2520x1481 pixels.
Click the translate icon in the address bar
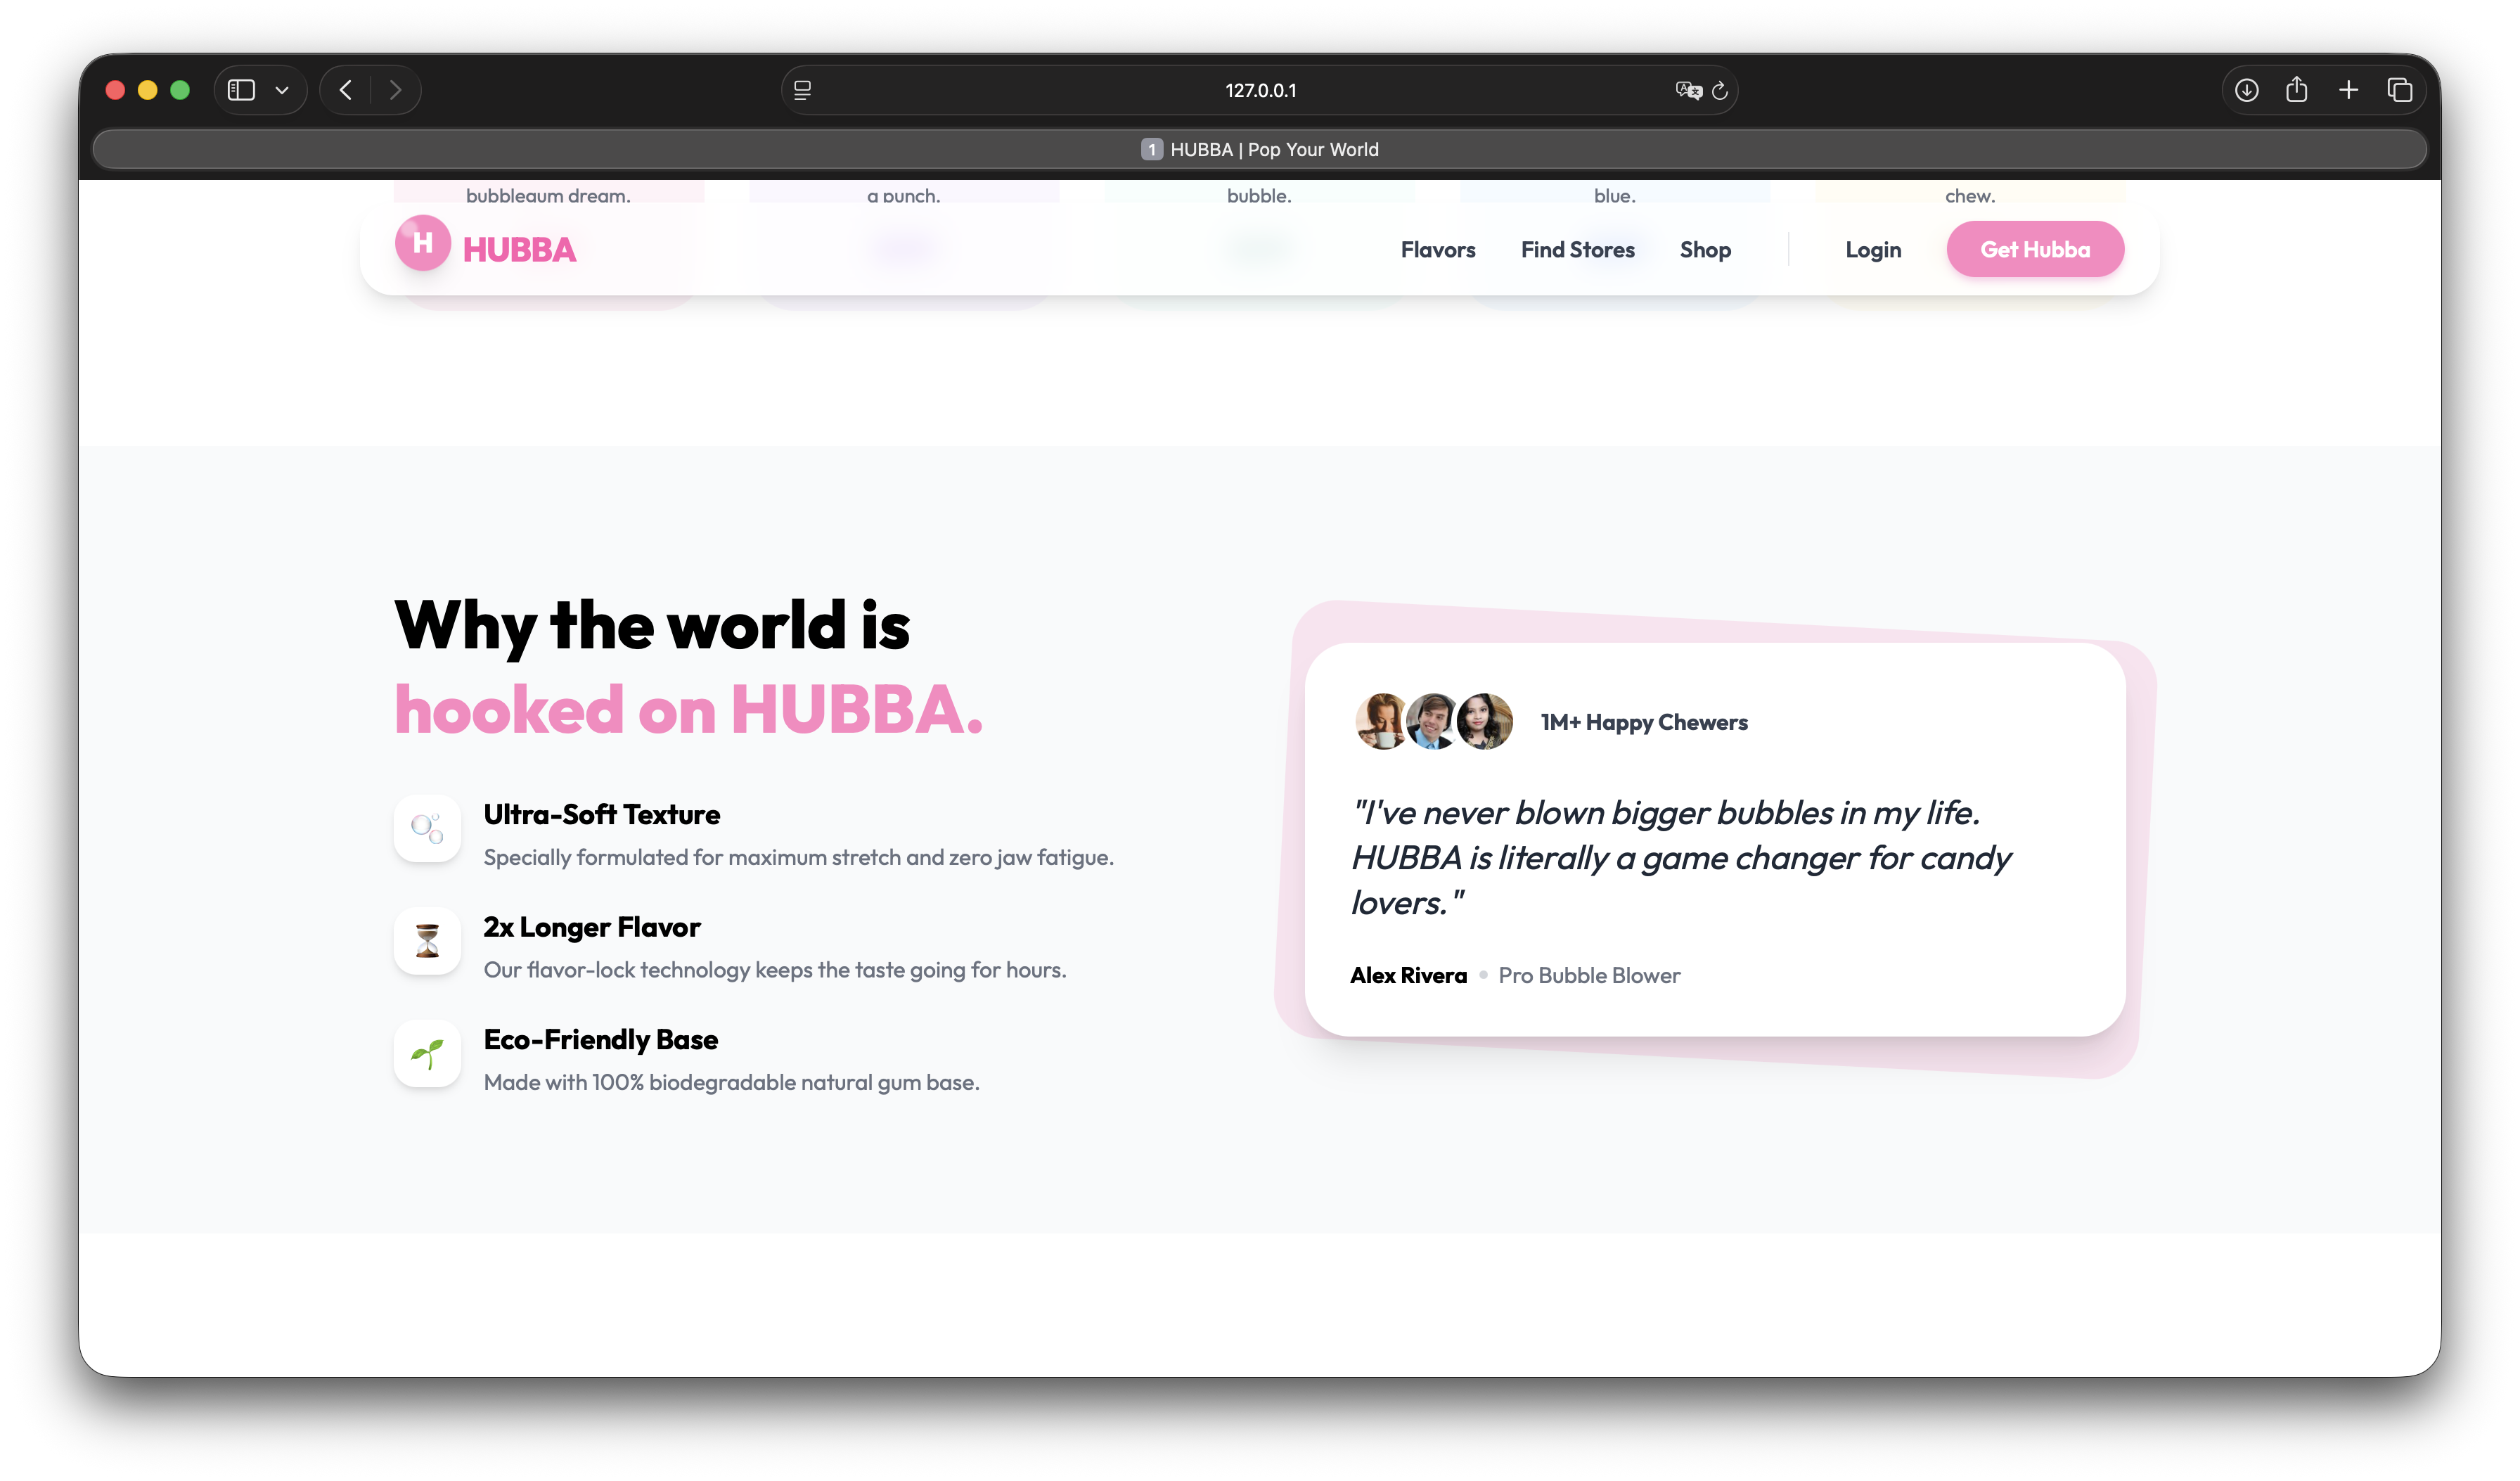pyautogui.click(x=1689, y=90)
